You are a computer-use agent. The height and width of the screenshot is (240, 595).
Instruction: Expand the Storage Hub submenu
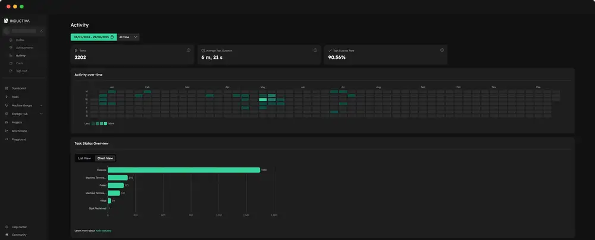click(x=41, y=114)
